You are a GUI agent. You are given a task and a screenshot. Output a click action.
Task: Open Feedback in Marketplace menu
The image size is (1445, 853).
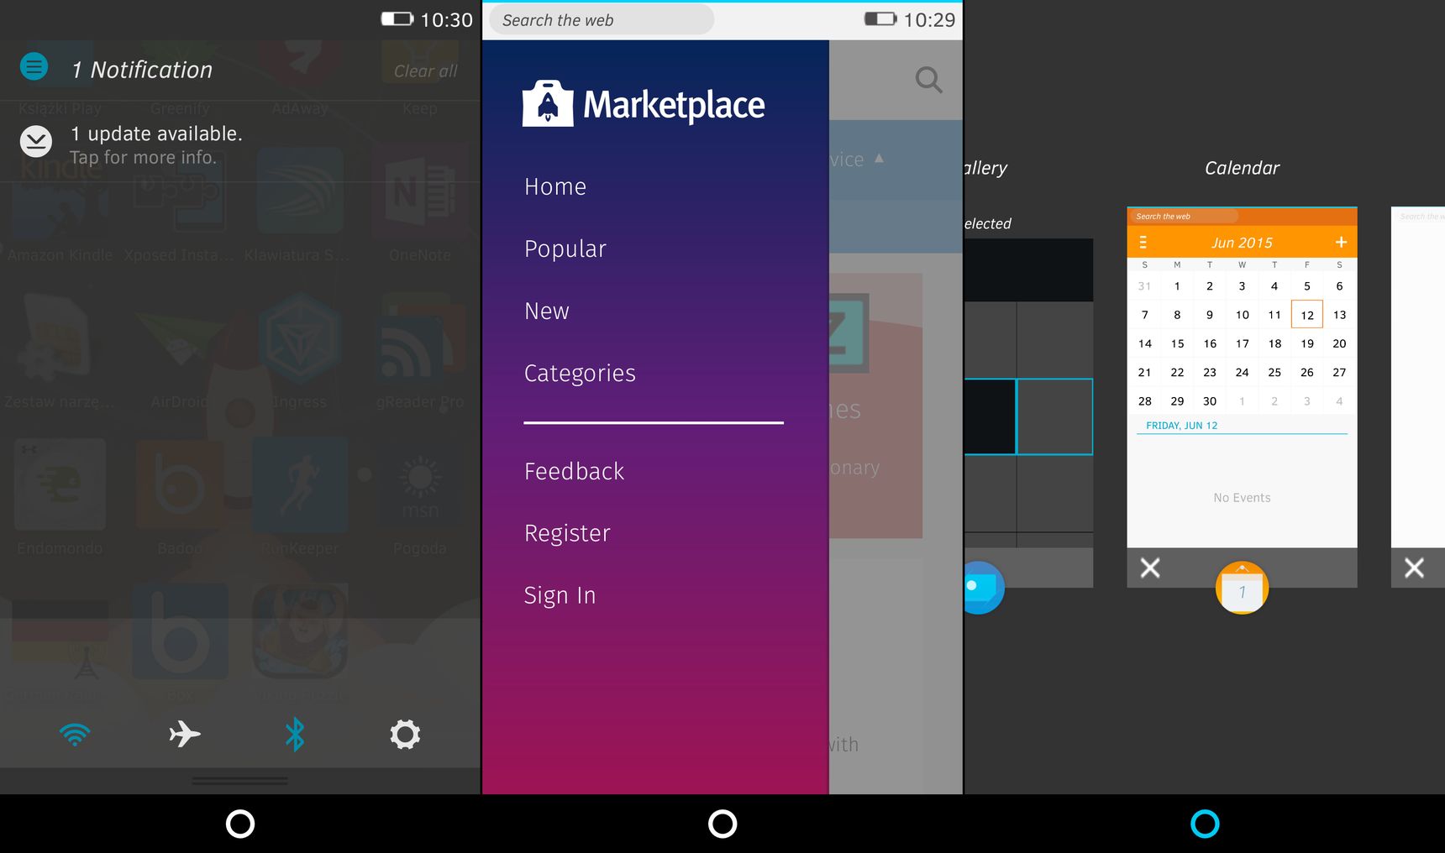575,471
